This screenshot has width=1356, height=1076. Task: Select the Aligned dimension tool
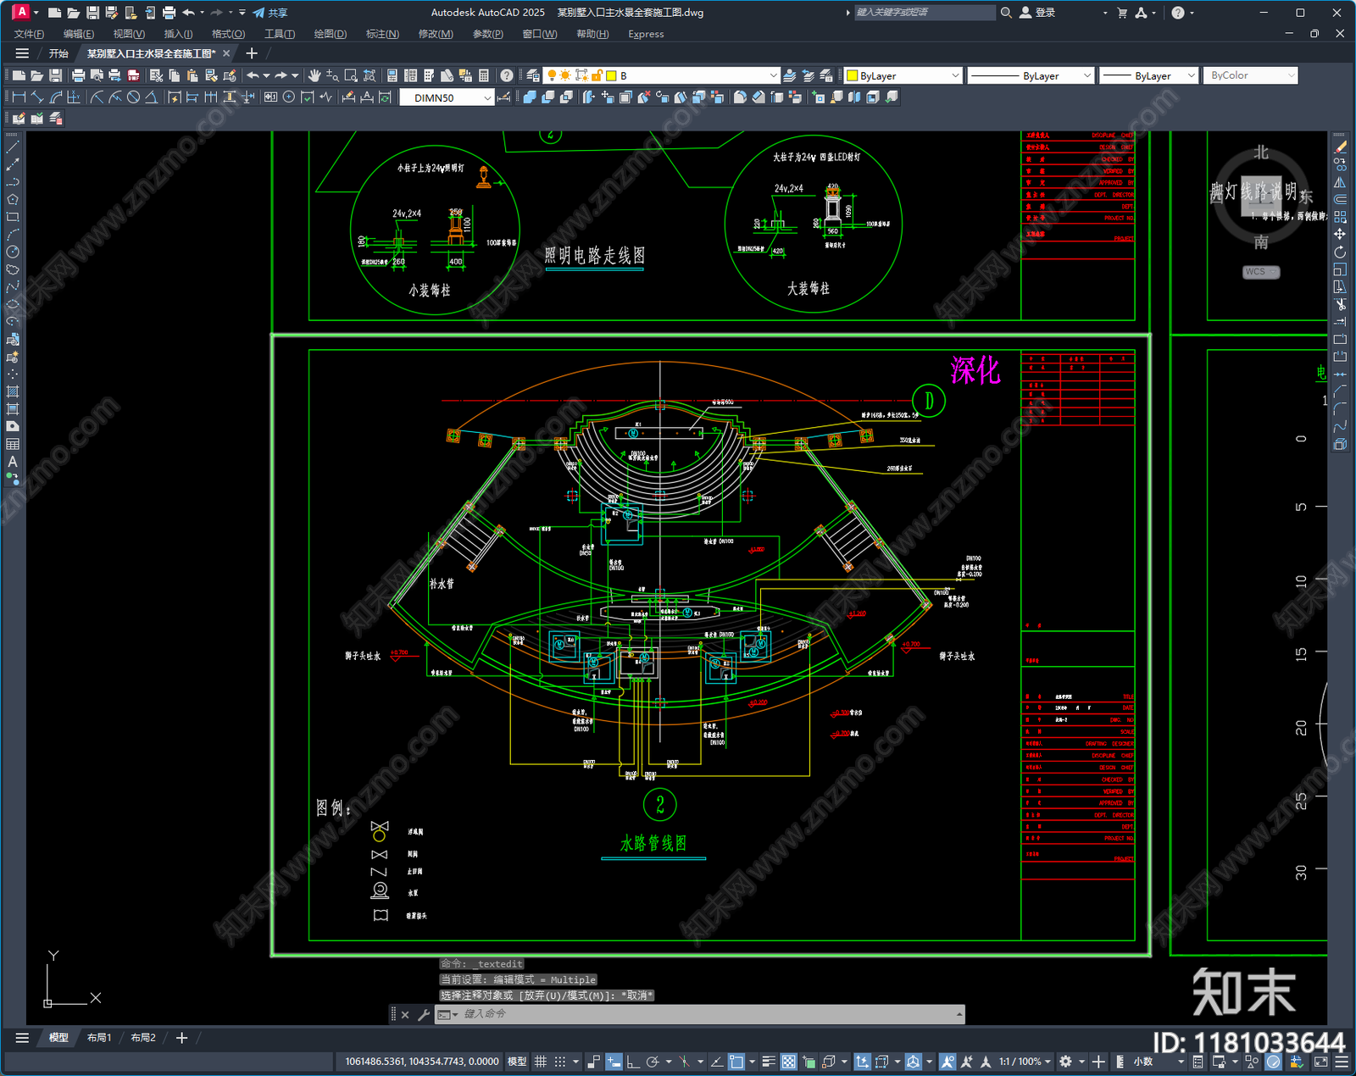37,97
